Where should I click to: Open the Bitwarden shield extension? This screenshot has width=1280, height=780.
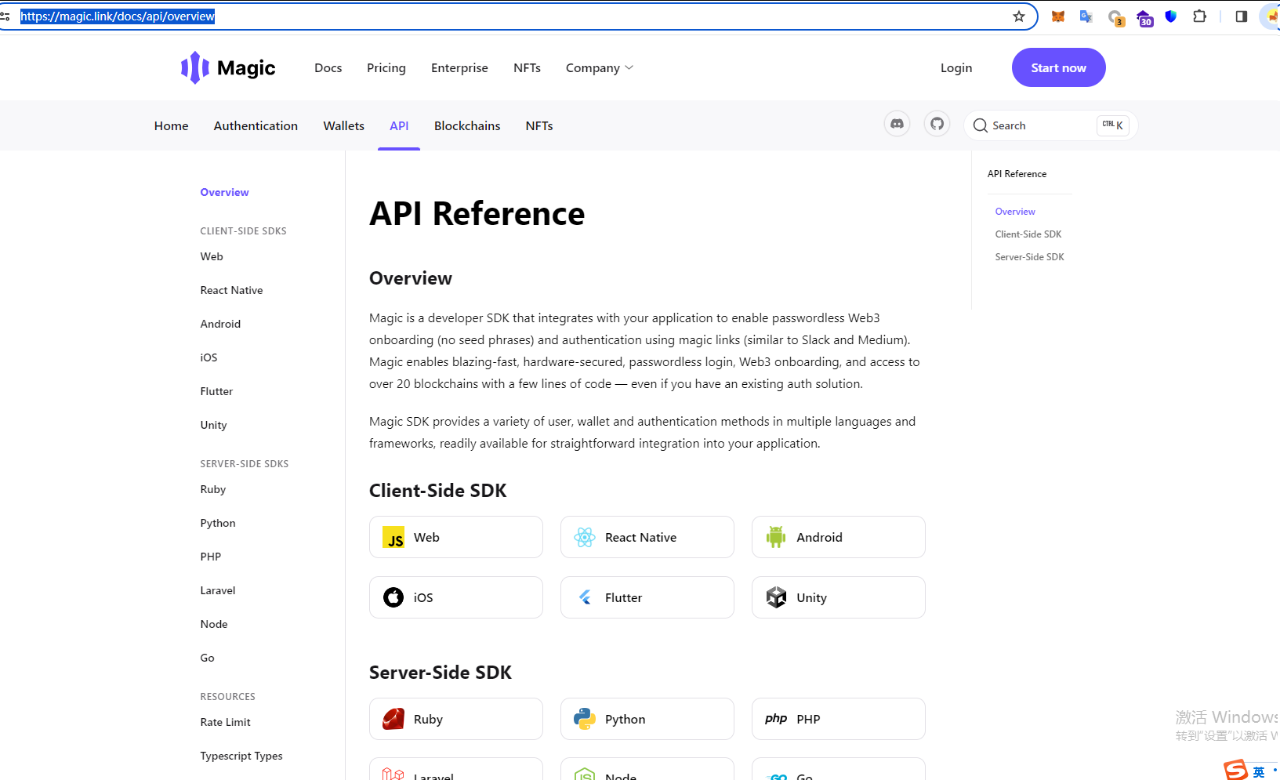(1171, 16)
